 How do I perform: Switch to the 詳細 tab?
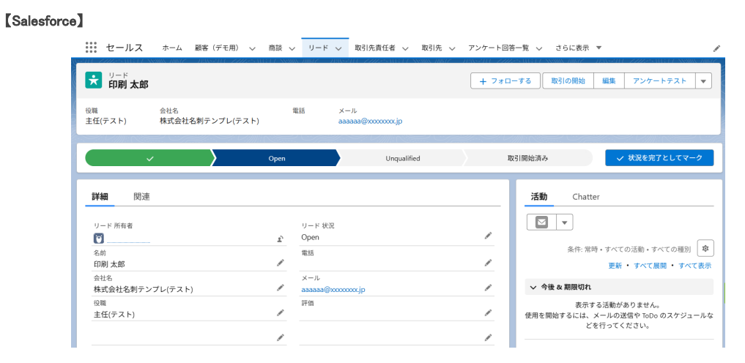100,196
